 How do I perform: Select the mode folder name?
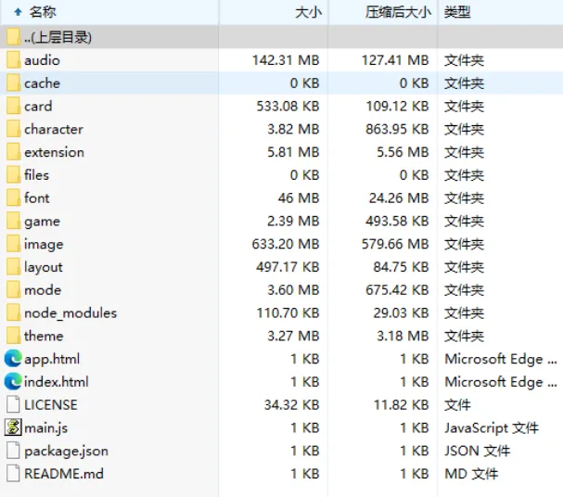point(43,289)
